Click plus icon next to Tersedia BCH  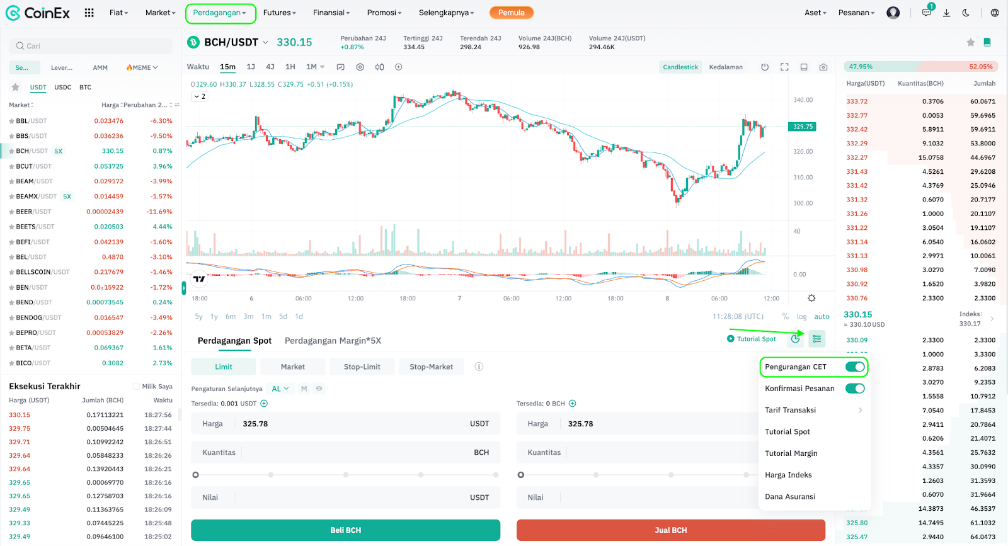pos(572,404)
